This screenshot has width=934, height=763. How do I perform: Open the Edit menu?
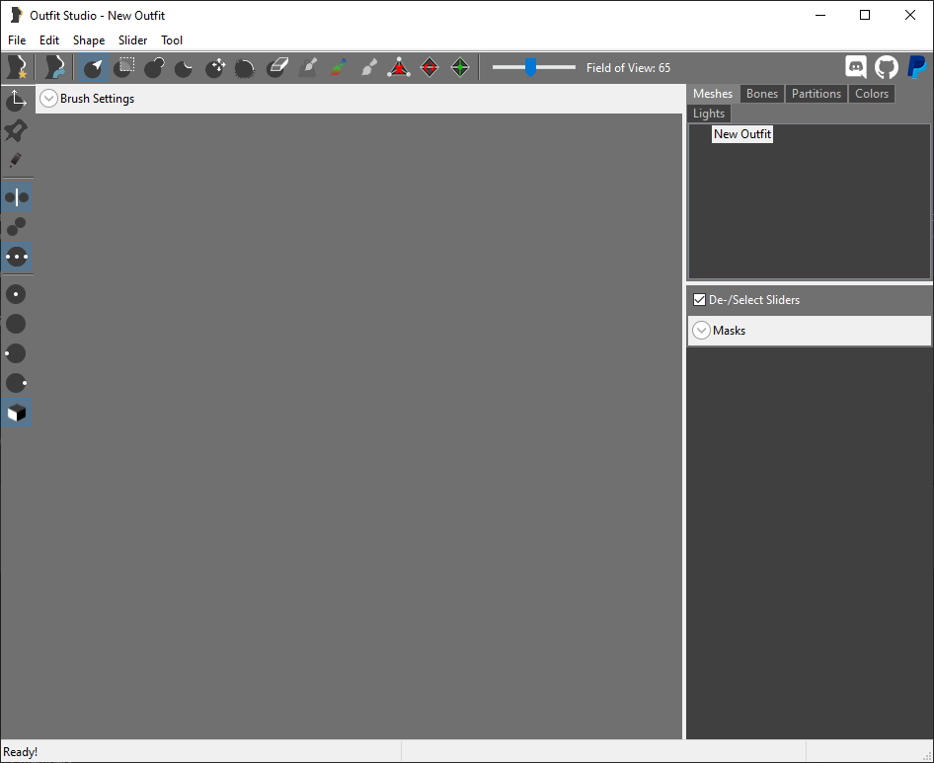pos(48,39)
